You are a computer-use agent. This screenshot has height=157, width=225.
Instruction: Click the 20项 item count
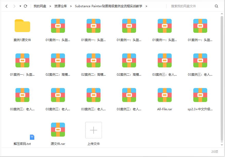click(215, 152)
